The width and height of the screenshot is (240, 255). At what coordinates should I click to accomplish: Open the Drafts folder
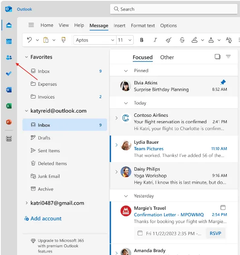tap(65, 138)
